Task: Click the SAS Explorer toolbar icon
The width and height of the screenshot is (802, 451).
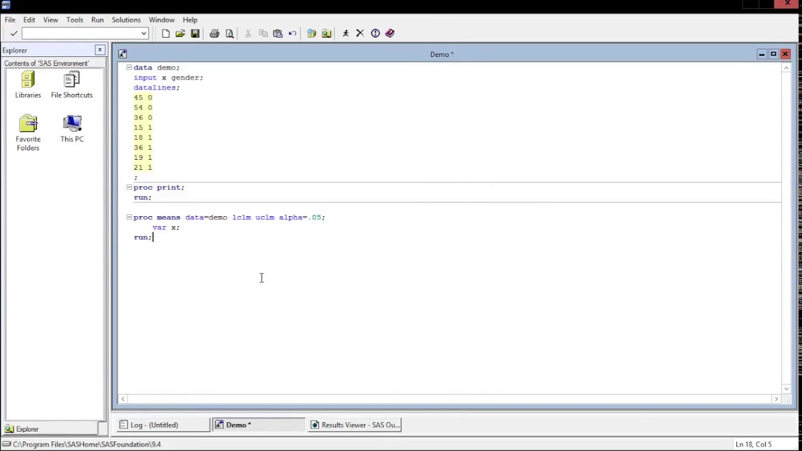Action: (x=326, y=33)
